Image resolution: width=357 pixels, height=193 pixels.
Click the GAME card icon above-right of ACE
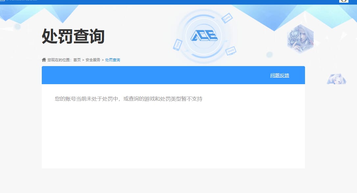(227, 18)
